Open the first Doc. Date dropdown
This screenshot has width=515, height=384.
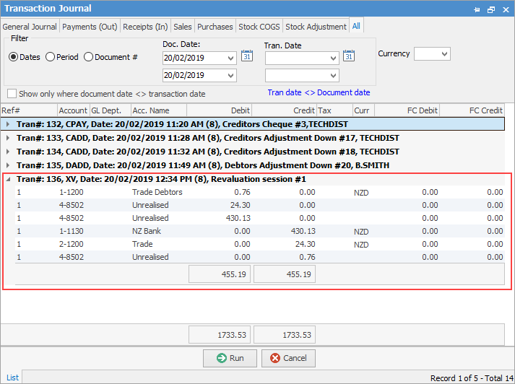(230, 58)
